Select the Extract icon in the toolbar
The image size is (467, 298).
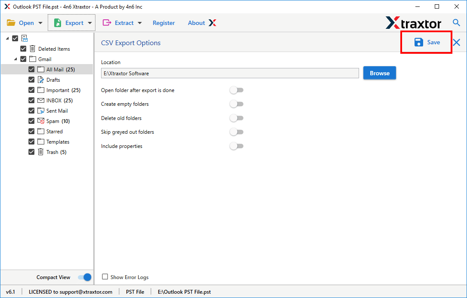point(107,22)
